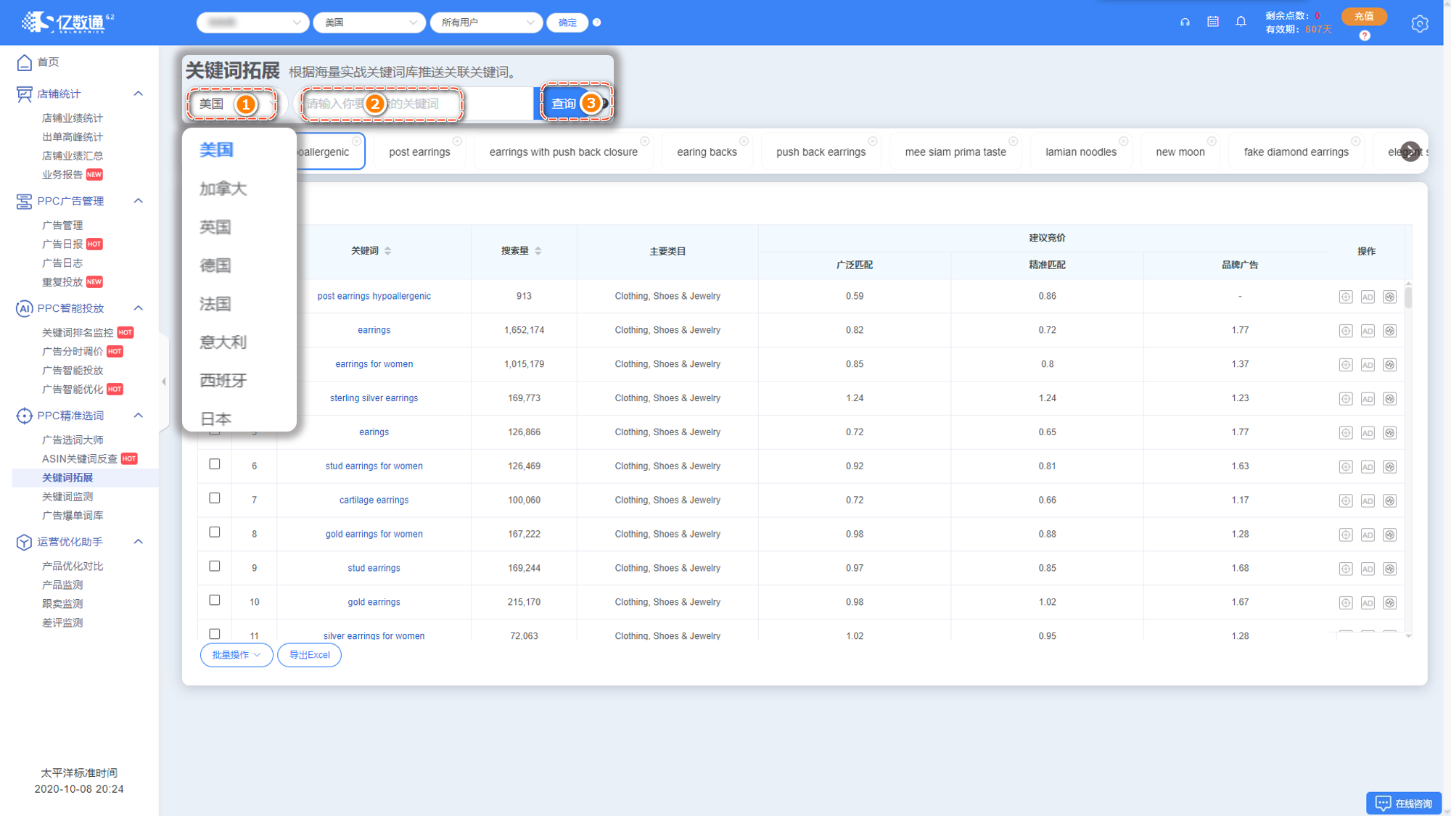Viewport: 1451px width, 816px height.
Task: Open the 批量操作 dropdown
Action: [x=237, y=655]
